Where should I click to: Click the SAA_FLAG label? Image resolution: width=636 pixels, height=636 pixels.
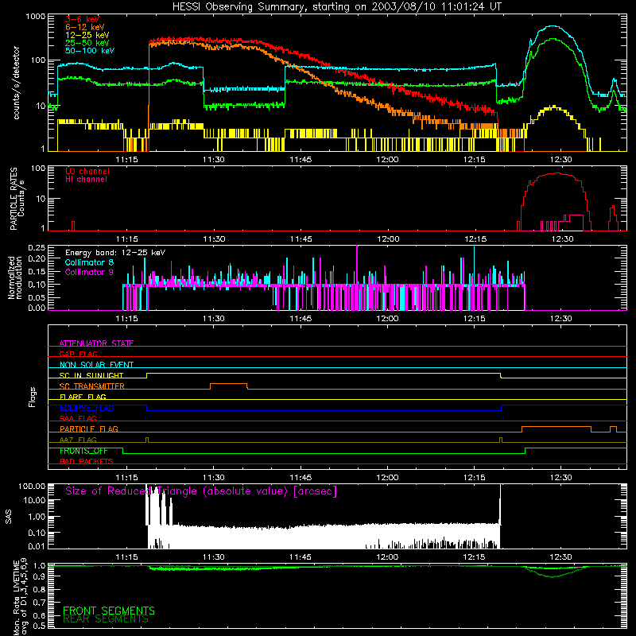78,418
